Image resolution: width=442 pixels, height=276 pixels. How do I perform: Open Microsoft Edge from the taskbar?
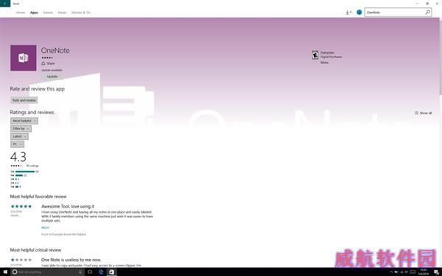pos(101,272)
